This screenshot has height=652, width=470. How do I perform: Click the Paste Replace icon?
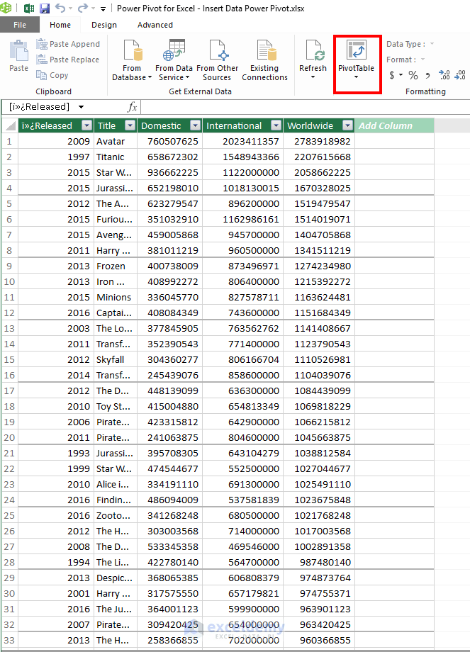click(42, 60)
